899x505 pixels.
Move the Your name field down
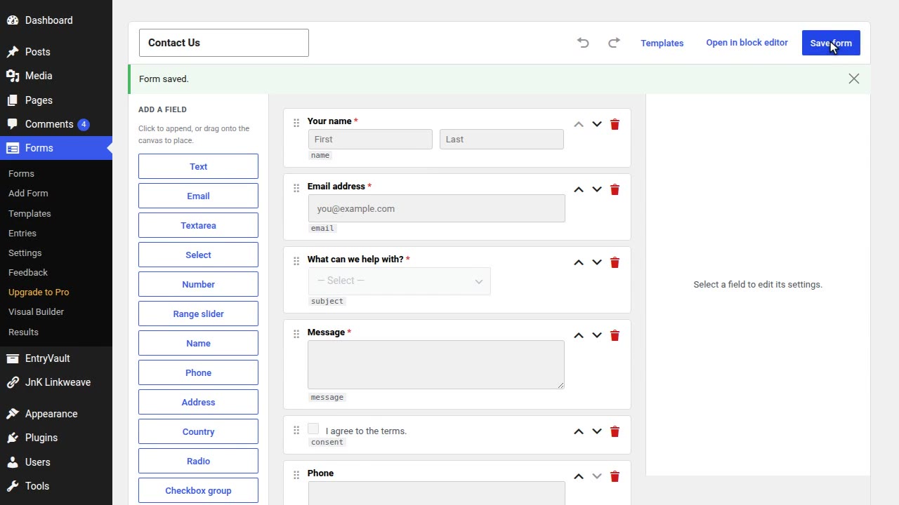coord(597,124)
